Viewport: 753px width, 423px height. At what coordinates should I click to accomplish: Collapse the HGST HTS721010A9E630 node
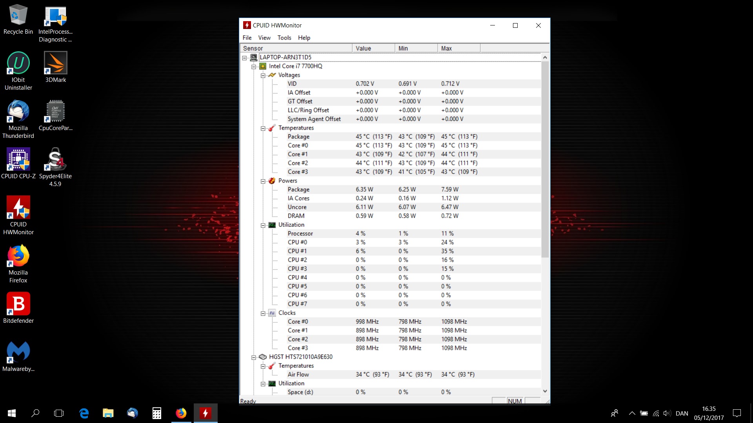(x=253, y=357)
